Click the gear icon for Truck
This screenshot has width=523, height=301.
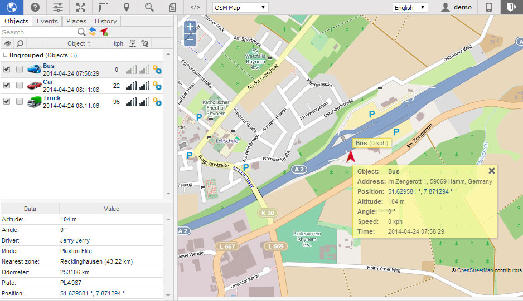(157, 102)
